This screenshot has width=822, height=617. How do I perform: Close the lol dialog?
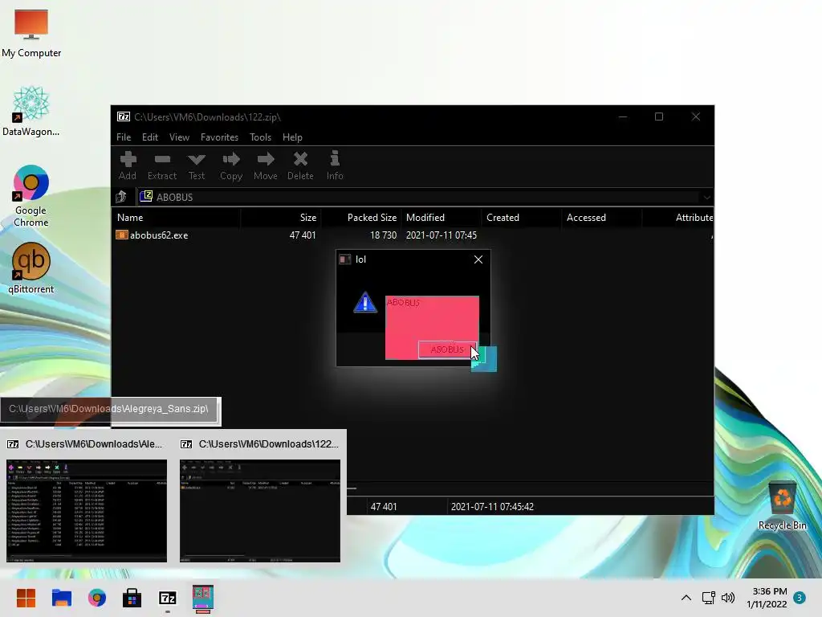478,259
